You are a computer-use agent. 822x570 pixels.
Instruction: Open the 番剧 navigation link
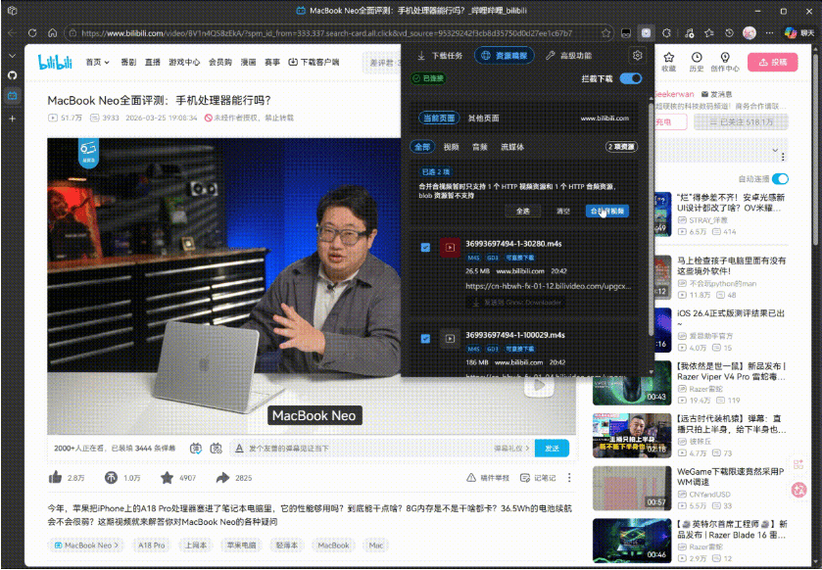coord(128,62)
